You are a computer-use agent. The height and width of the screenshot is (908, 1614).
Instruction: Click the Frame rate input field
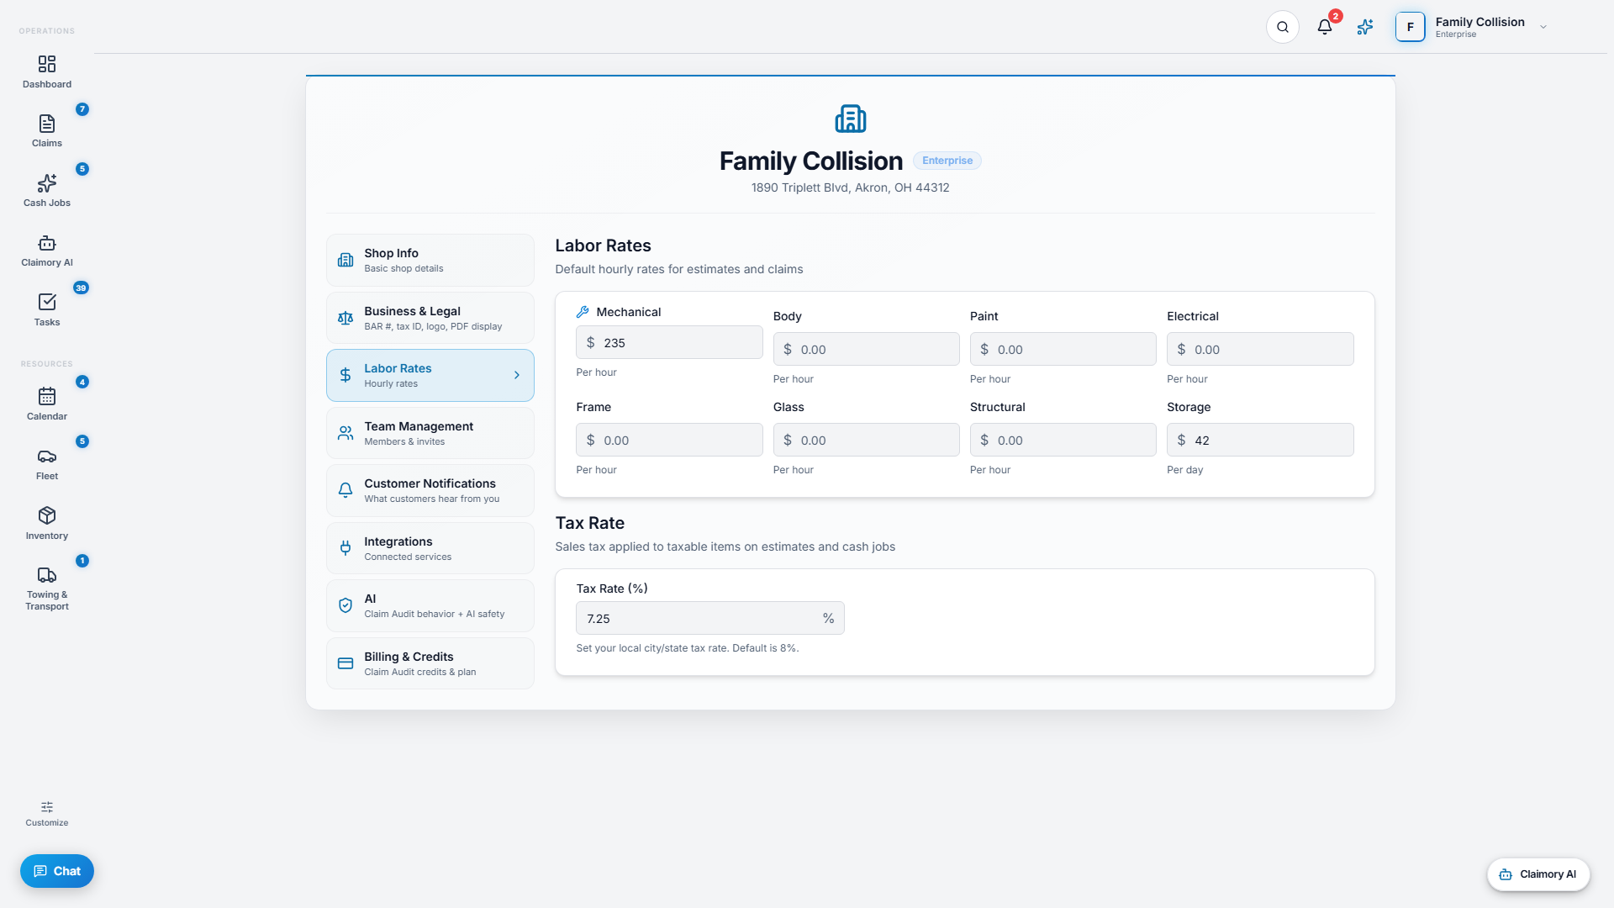(669, 440)
